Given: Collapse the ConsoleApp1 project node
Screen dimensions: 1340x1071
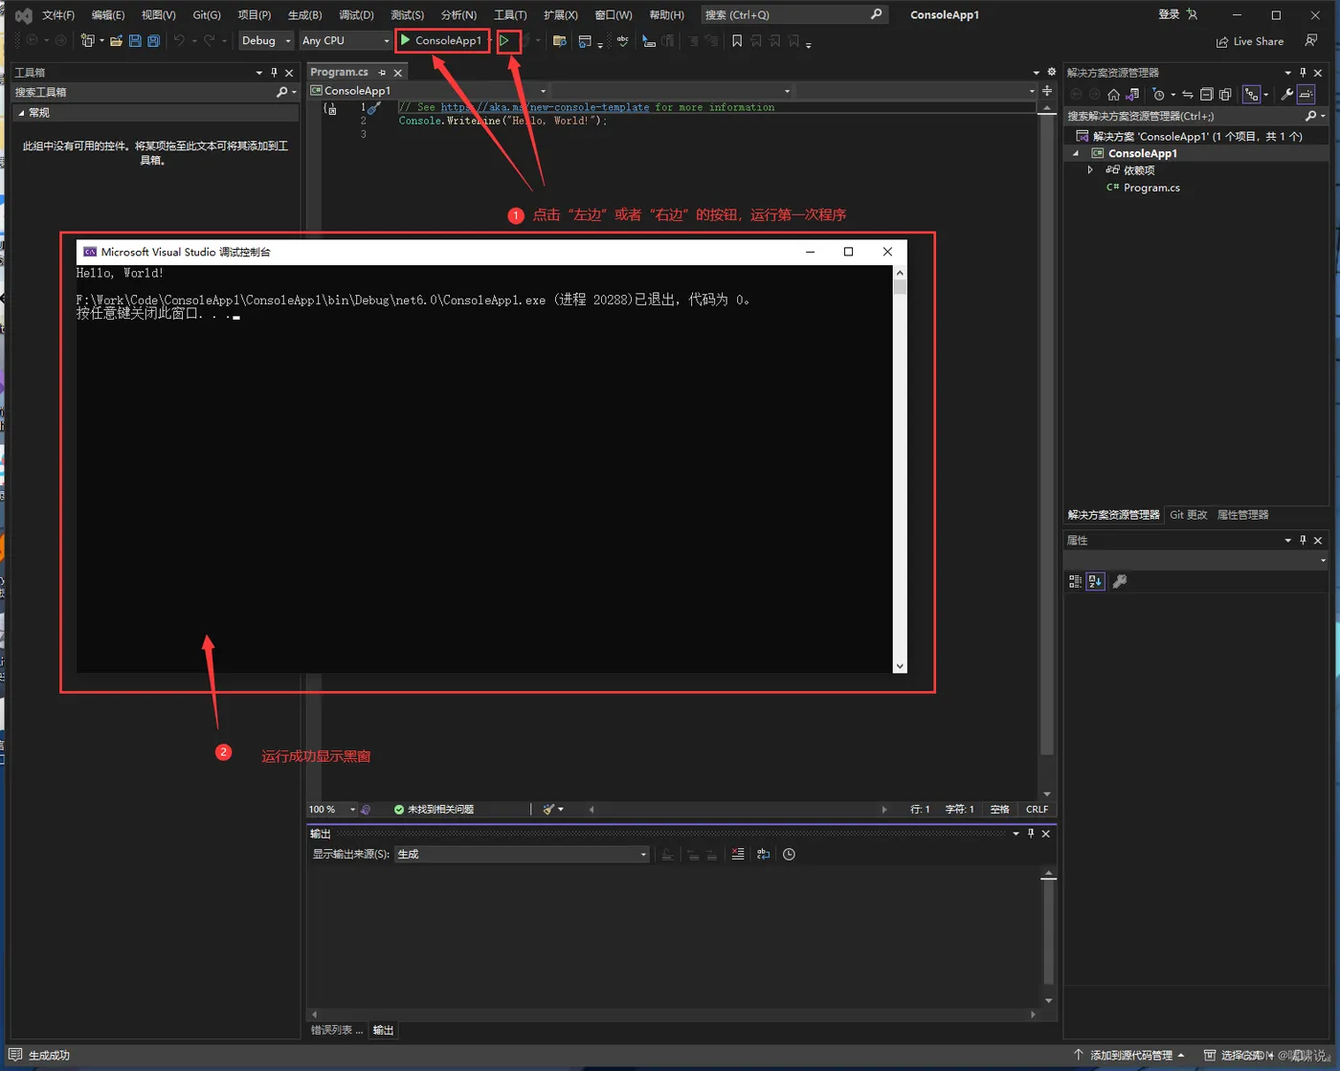Looking at the screenshot, I should pyautogui.click(x=1076, y=153).
